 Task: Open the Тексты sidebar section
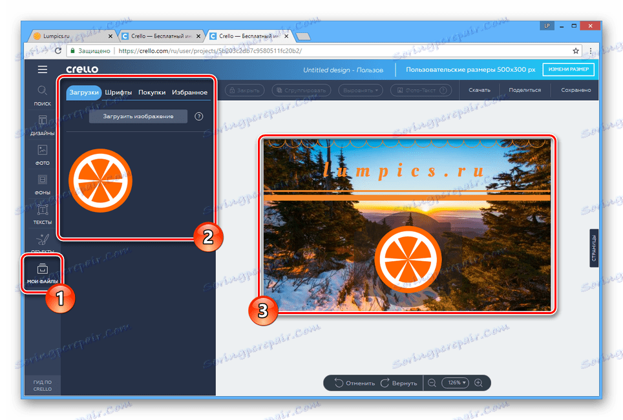point(43,215)
